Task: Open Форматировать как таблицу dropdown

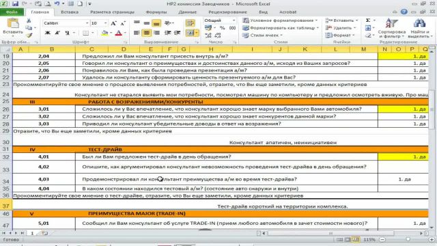Action: 281,28
